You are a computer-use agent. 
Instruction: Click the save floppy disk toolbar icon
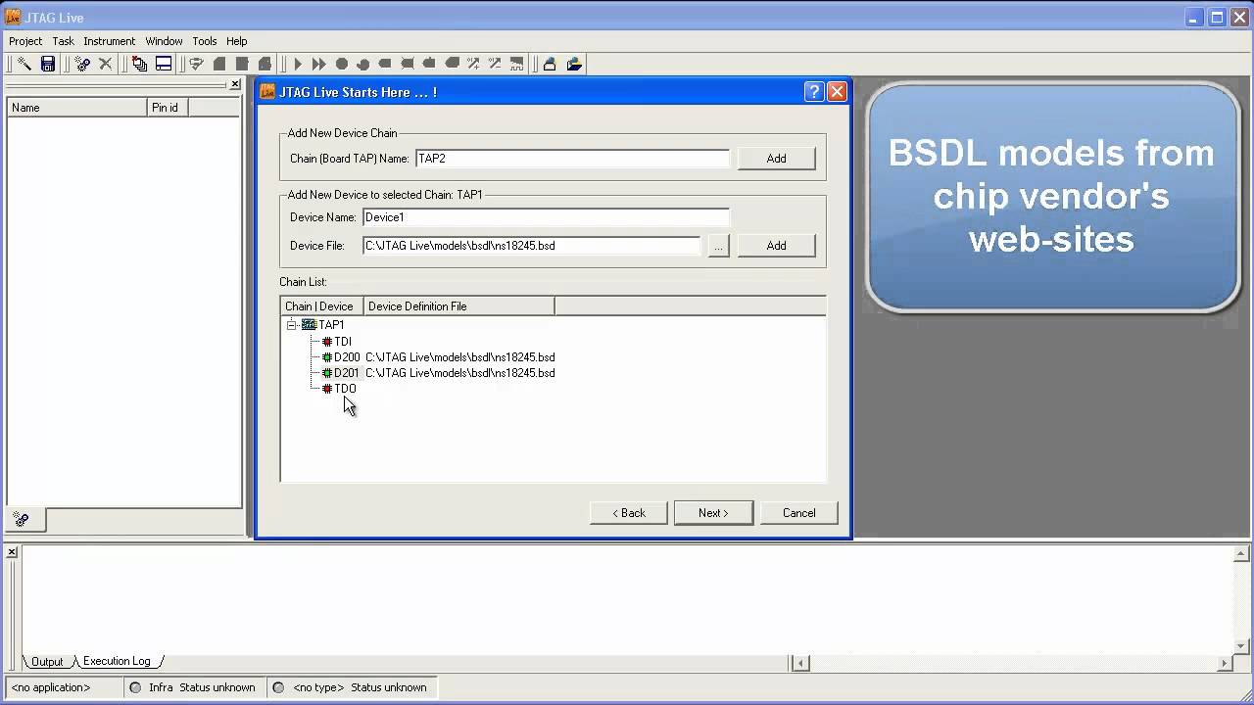(47, 64)
